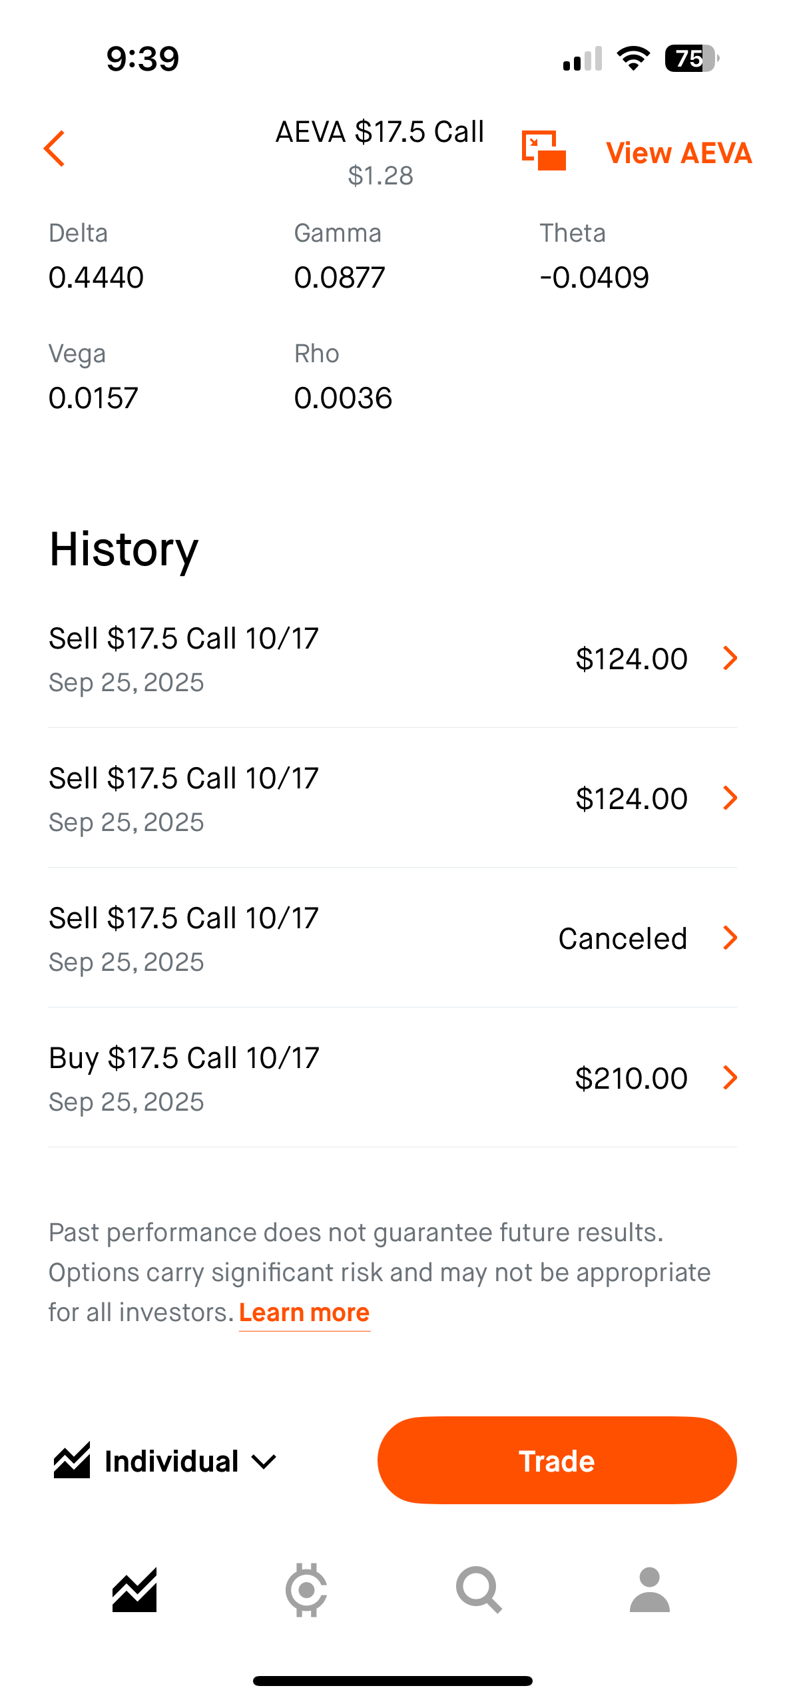Tap the Theta value -0.0409

(x=594, y=278)
